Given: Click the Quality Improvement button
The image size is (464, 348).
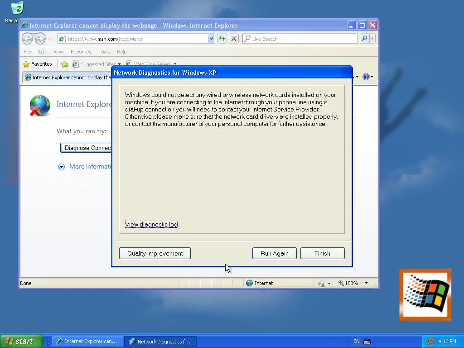Looking at the screenshot, I should [155, 253].
